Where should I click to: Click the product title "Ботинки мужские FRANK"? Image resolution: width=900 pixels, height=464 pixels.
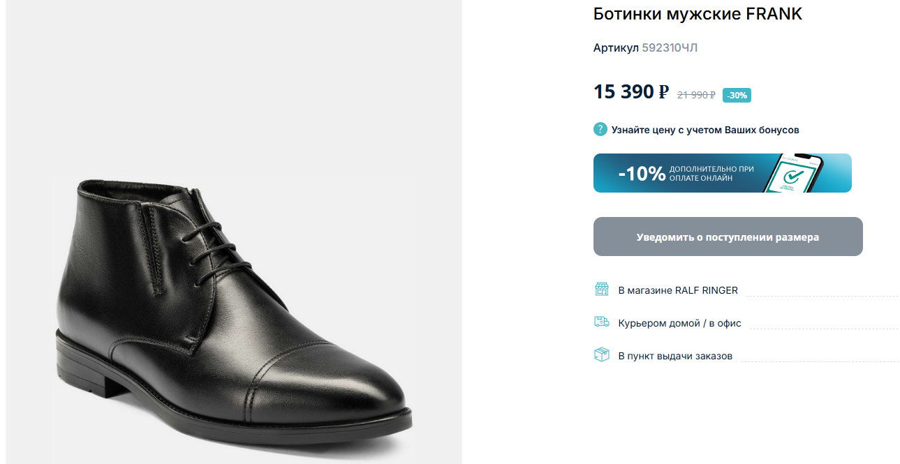[698, 14]
